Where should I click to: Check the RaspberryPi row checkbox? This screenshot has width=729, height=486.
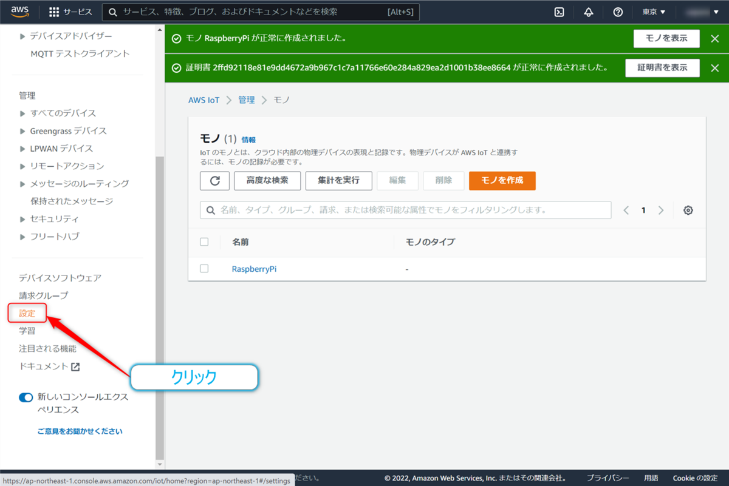point(204,268)
